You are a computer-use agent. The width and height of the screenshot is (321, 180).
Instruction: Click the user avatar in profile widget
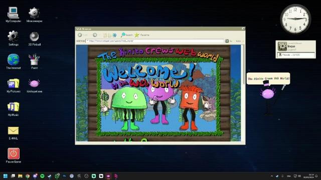[x=282, y=46]
